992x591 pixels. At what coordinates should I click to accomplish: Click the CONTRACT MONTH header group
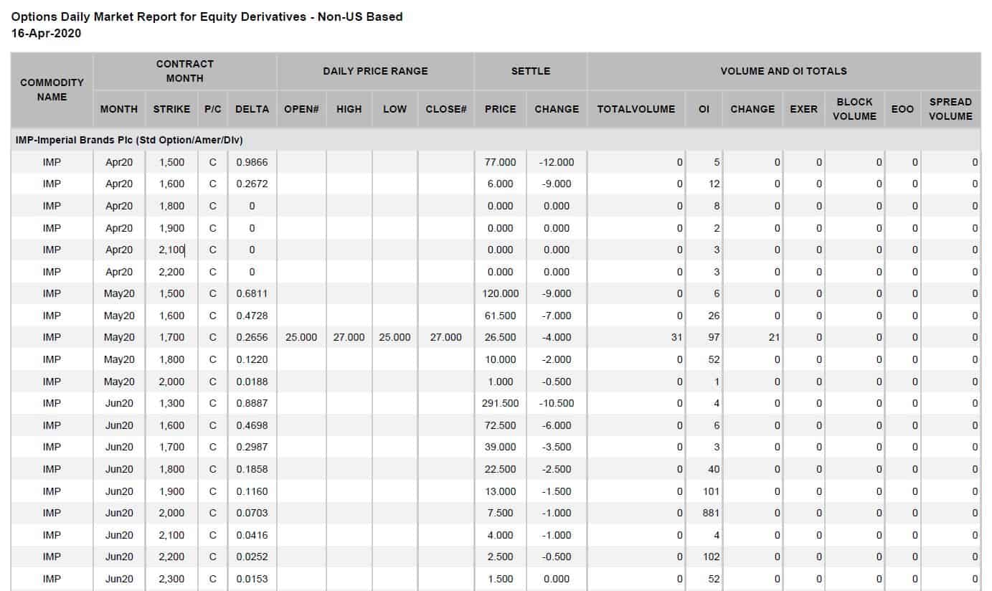tap(185, 71)
